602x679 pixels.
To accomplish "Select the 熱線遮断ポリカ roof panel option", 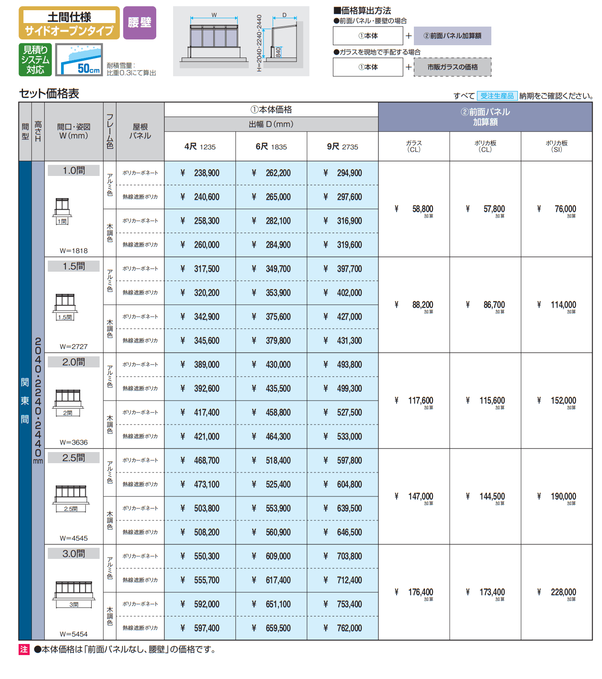I will click(140, 196).
